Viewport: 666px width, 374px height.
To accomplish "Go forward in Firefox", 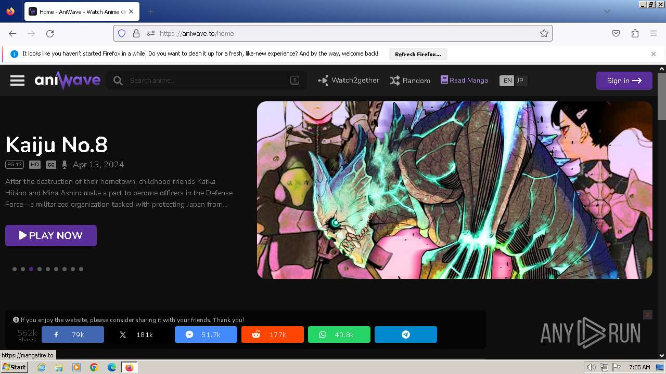I will pyautogui.click(x=31, y=33).
